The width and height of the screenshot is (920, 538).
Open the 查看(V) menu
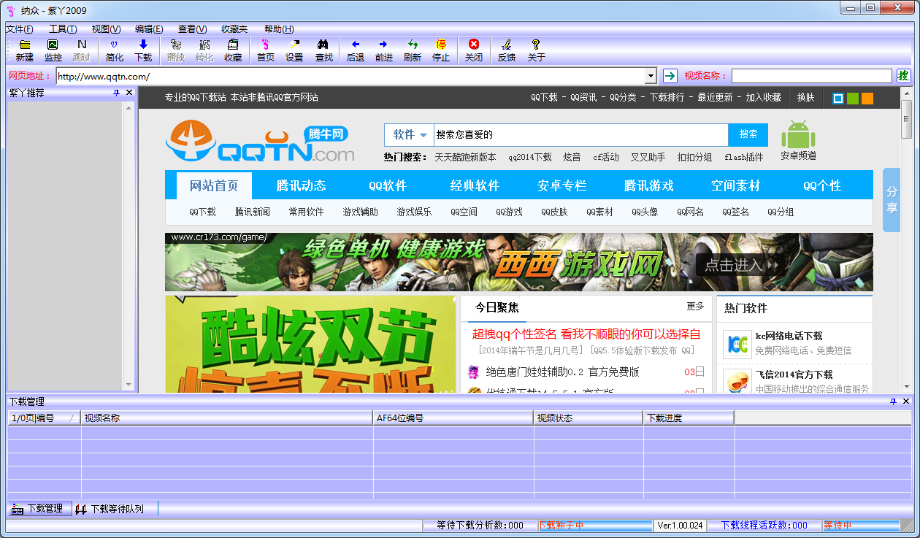tap(192, 29)
